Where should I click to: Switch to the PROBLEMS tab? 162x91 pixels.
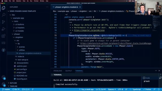(x=58, y=71)
